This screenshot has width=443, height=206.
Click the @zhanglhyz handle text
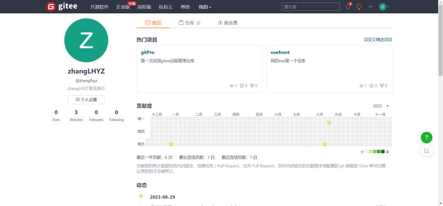pyautogui.click(x=86, y=80)
